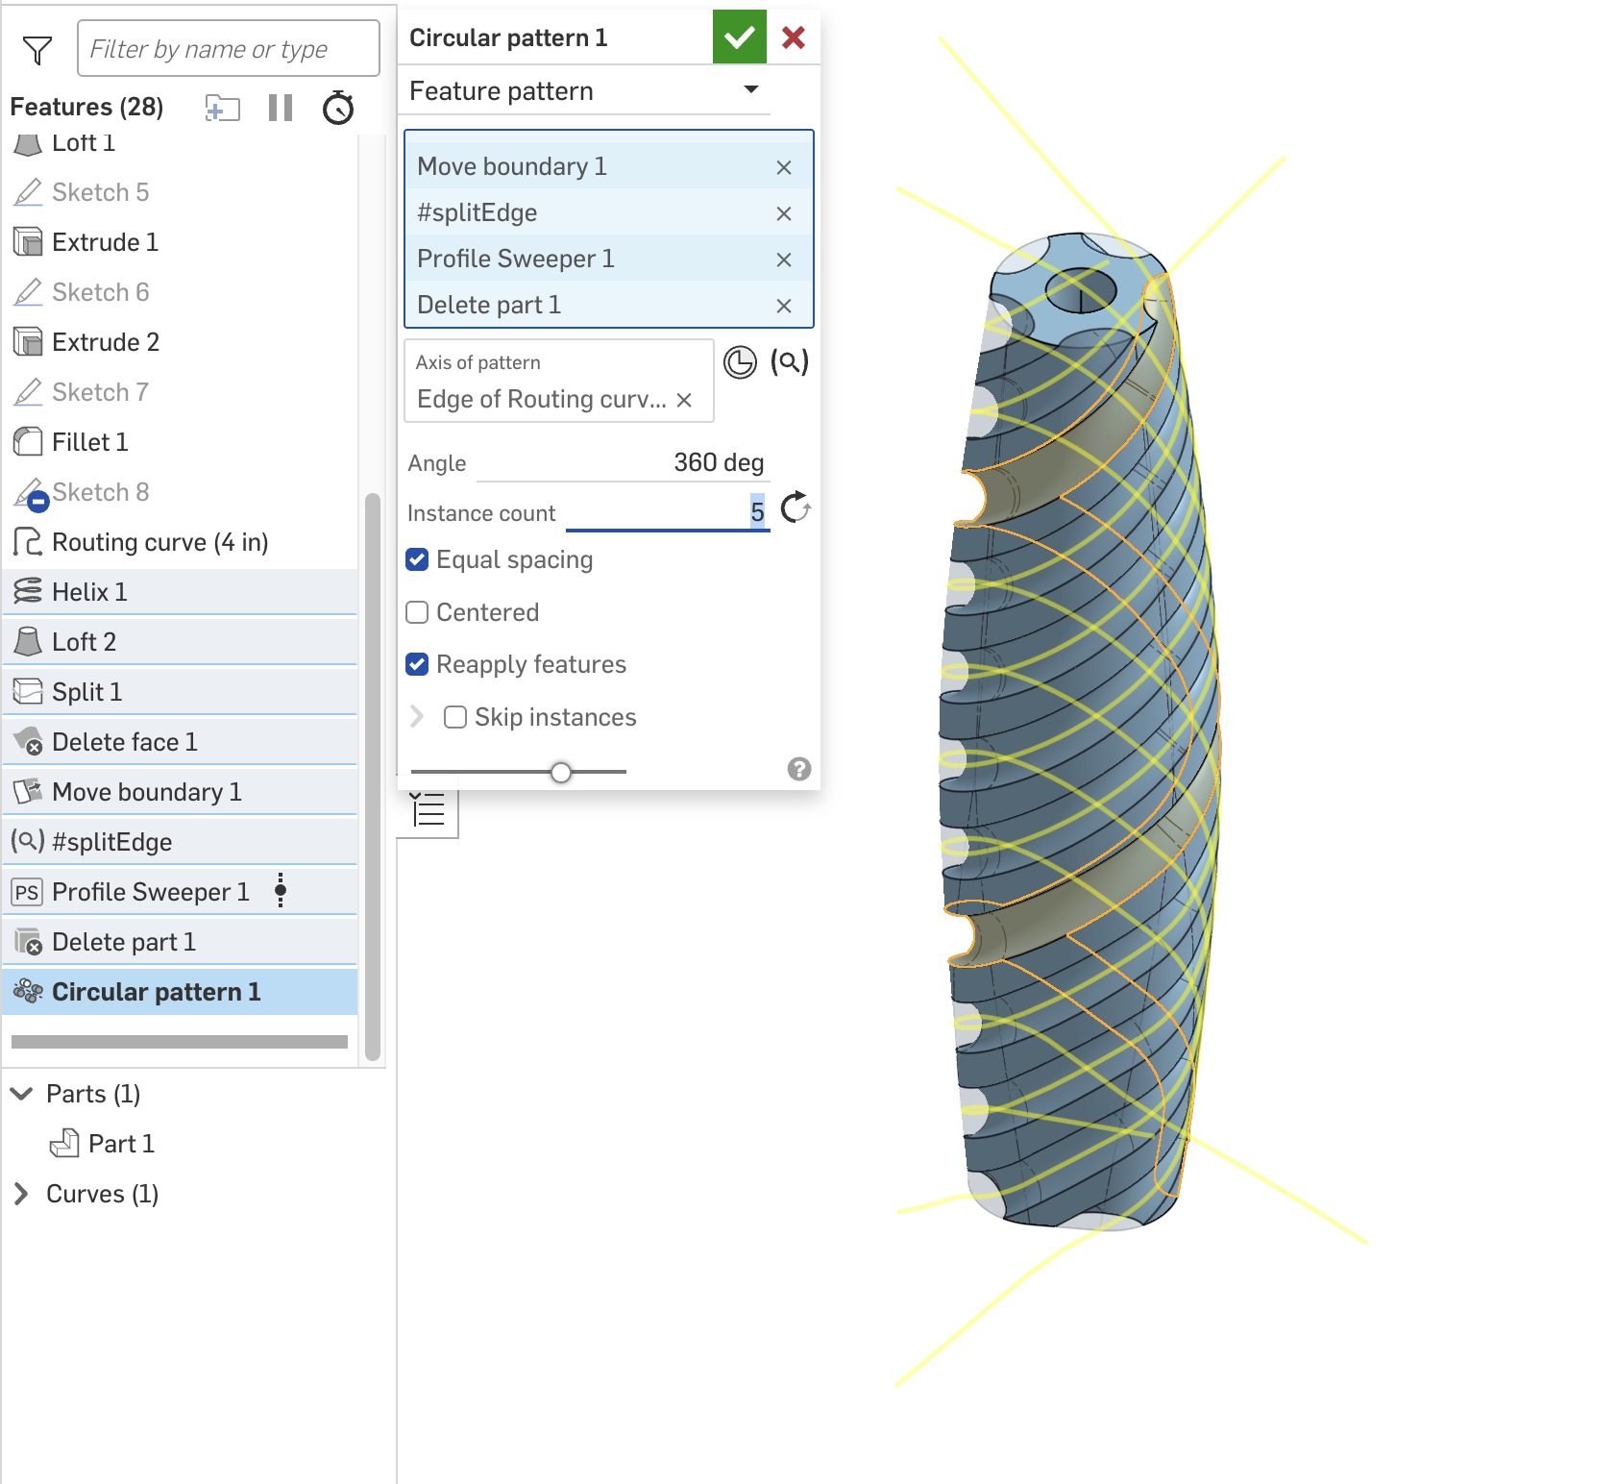The width and height of the screenshot is (1616, 1484).
Task: Toggle the Equal spacing checkbox
Action: pyautogui.click(x=417, y=559)
